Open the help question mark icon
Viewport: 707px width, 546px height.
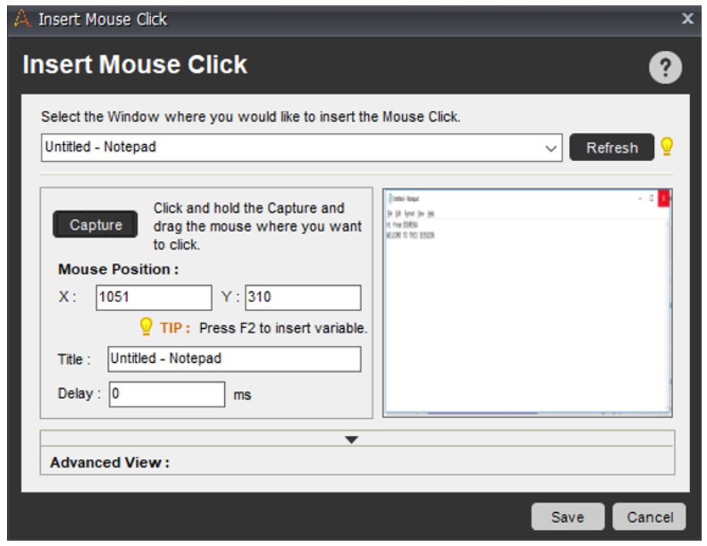tap(665, 68)
